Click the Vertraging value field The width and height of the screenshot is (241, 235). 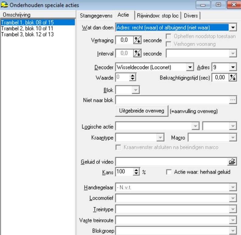(124, 40)
